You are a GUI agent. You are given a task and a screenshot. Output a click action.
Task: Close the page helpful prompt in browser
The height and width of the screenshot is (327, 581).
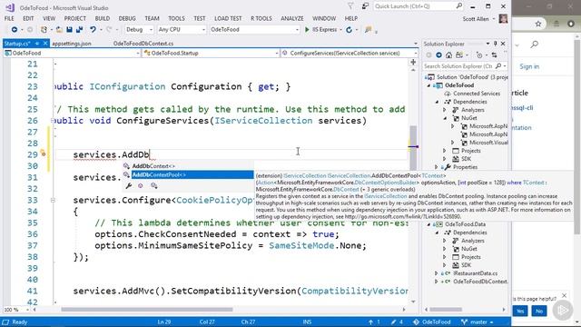564,295
